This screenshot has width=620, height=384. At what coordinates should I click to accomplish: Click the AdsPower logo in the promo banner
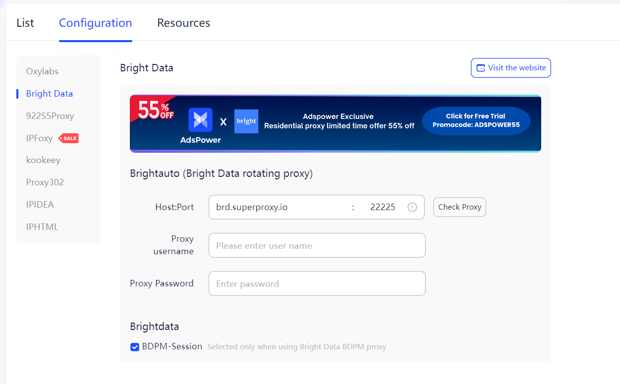click(200, 121)
